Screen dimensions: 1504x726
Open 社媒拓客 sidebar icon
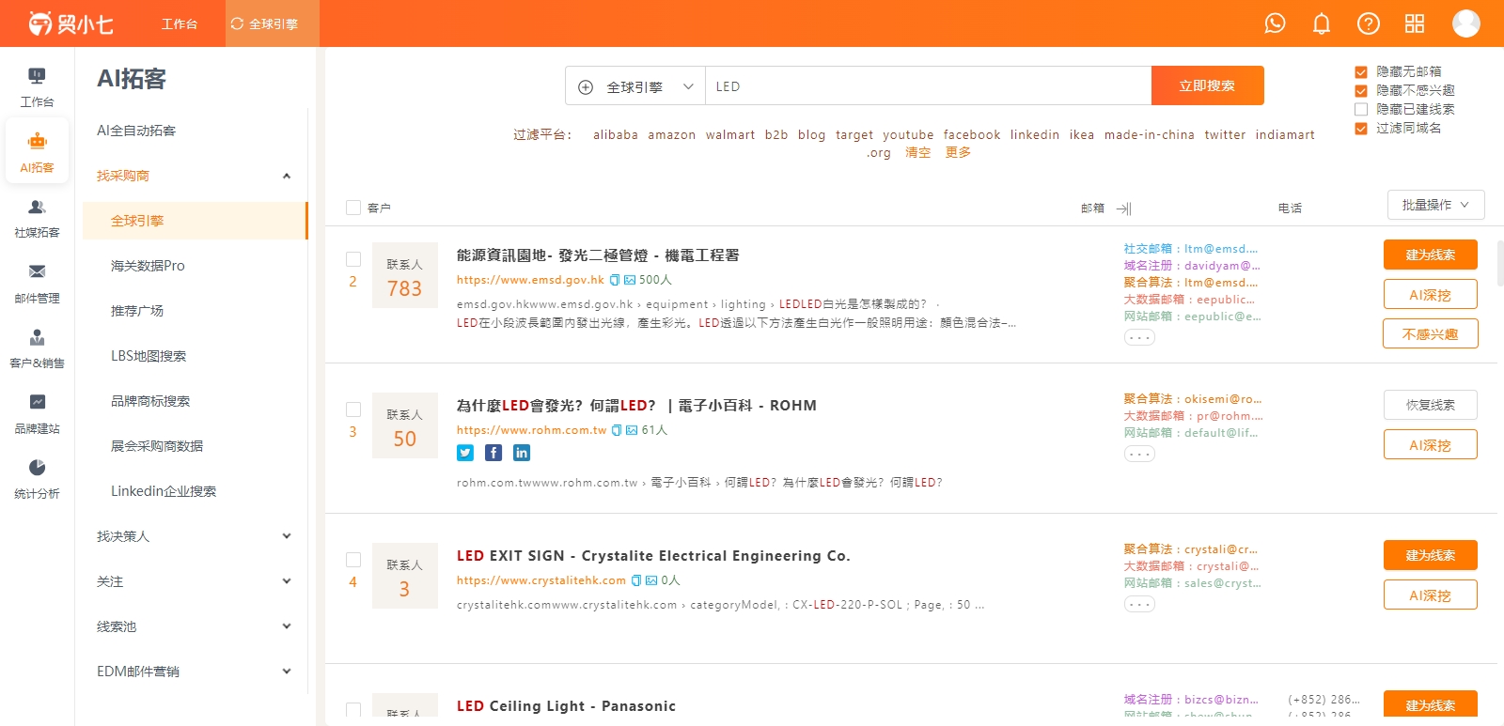(37, 218)
